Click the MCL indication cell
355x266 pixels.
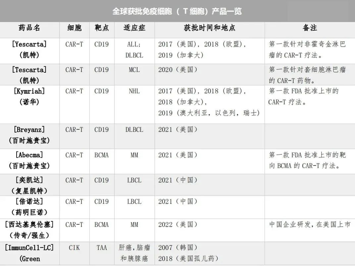(x=134, y=70)
